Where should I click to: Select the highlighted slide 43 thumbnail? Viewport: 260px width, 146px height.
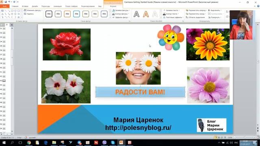click(x=4, y=81)
